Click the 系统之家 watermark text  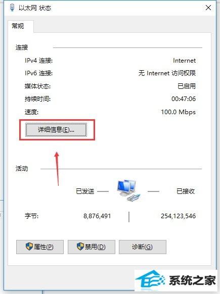click(x=192, y=281)
